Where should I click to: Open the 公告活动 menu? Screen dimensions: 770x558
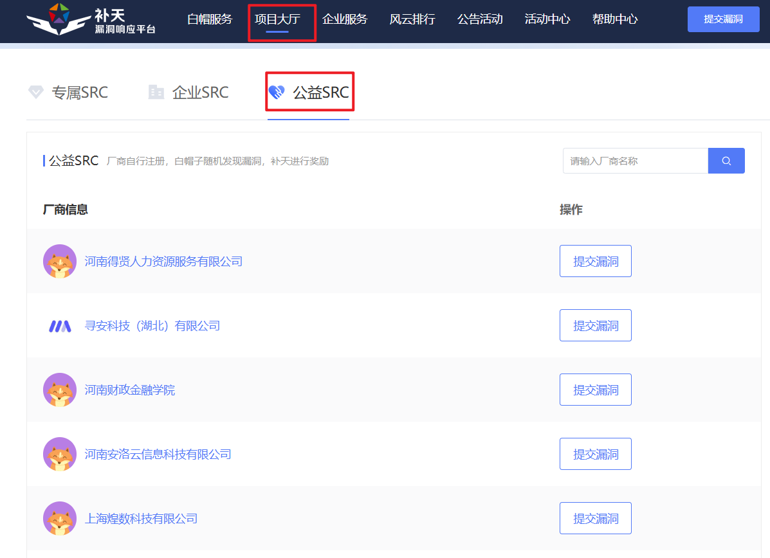(480, 19)
